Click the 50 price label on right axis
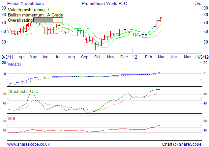209x147 pixels. [206, 42]
